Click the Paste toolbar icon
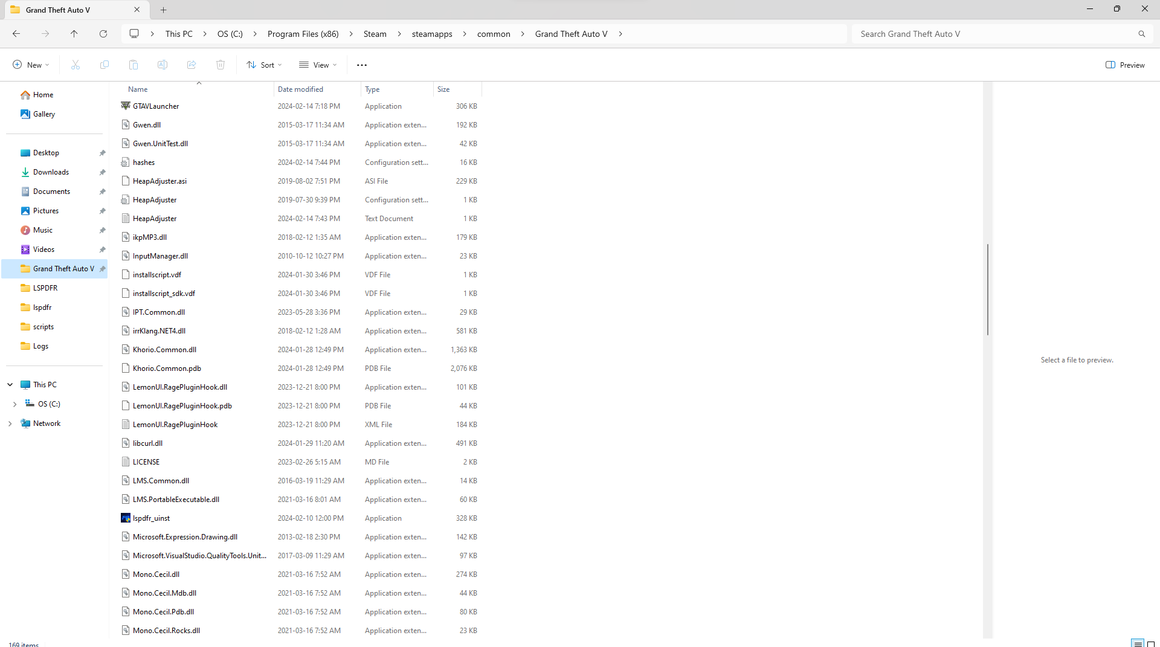 click(x=134, y=65)
